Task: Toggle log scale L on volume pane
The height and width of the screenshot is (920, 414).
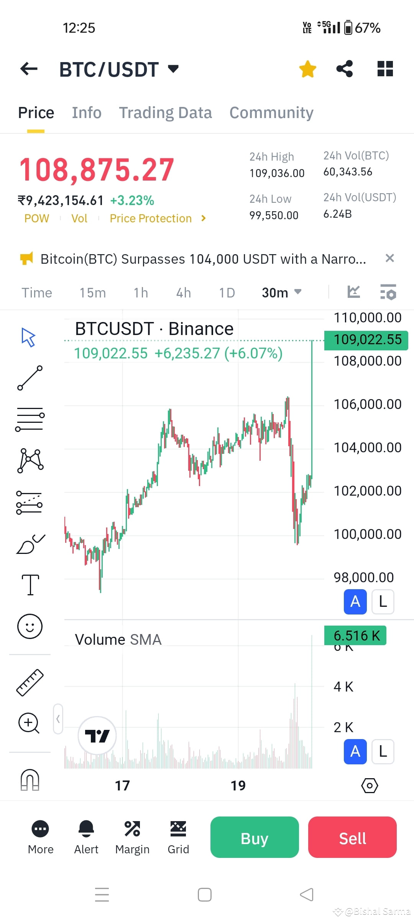Action: point(383,752)
